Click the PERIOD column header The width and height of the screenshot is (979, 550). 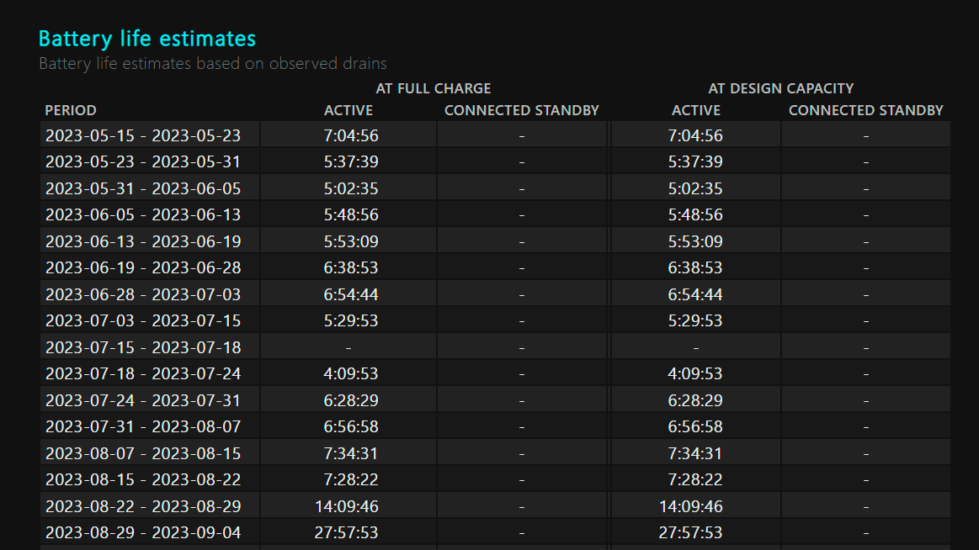tap(71, 110)
